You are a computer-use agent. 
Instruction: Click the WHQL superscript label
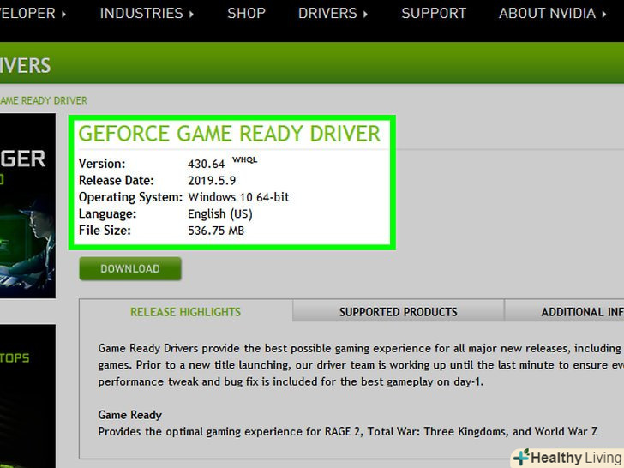tap(245, 160)
